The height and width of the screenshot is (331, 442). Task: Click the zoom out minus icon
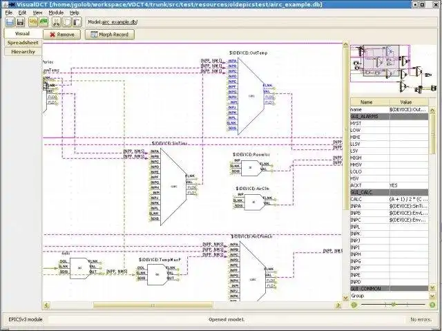pyautogui.click(x=354, y=305)
